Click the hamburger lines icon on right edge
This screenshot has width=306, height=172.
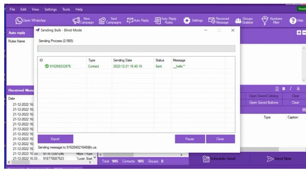coord(304,110)
